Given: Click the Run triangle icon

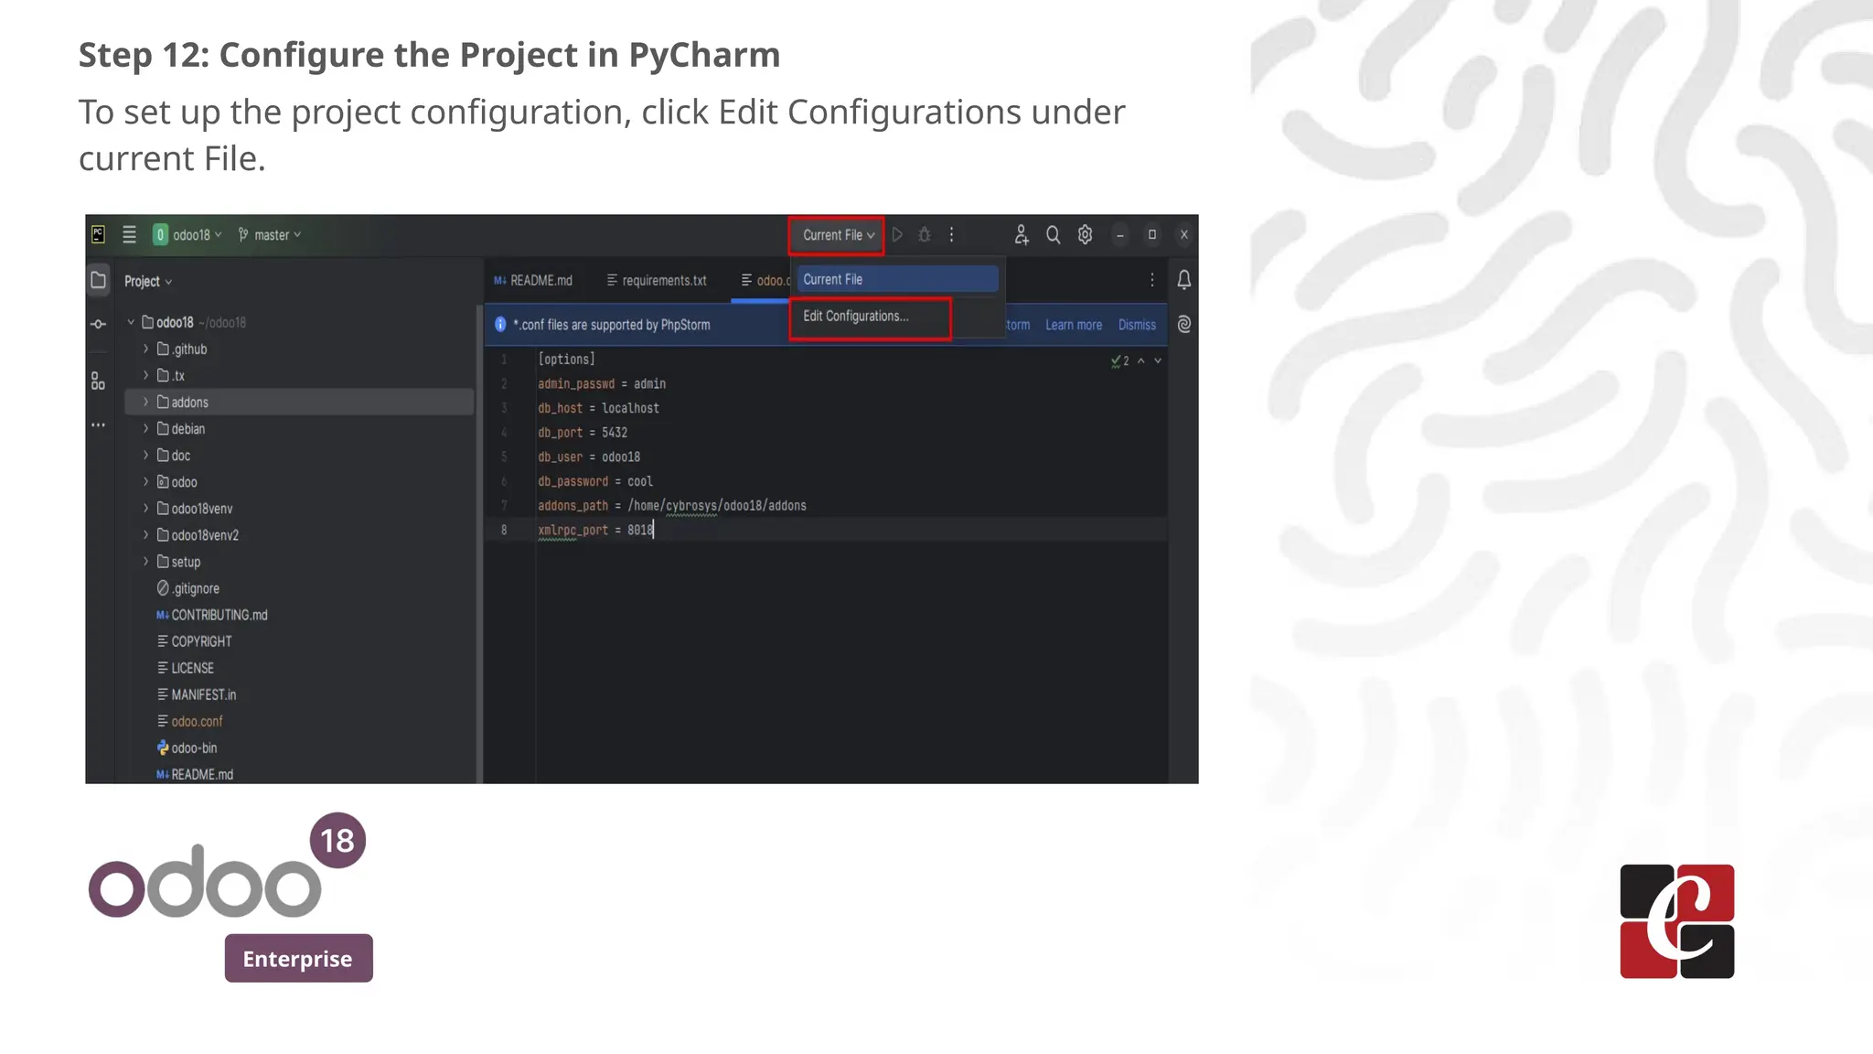Looking at the screenshot, I should point(897,235).
